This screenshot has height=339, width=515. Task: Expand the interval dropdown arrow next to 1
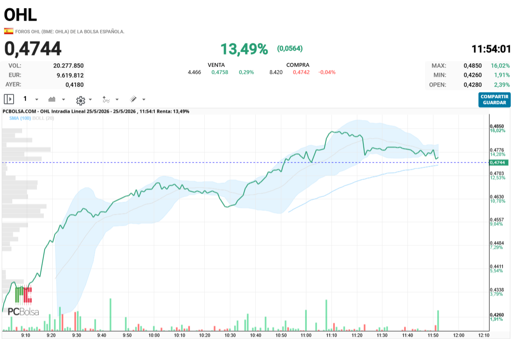(x=37, y=99)
